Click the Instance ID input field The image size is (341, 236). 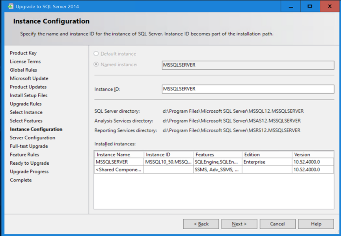coord(248,89)
